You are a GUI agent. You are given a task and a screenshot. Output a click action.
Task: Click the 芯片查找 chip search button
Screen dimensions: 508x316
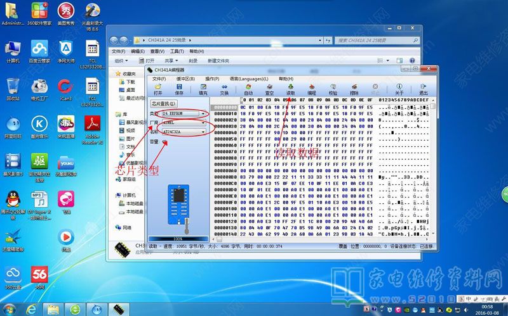pyautogui.click(x=163, y=103)
